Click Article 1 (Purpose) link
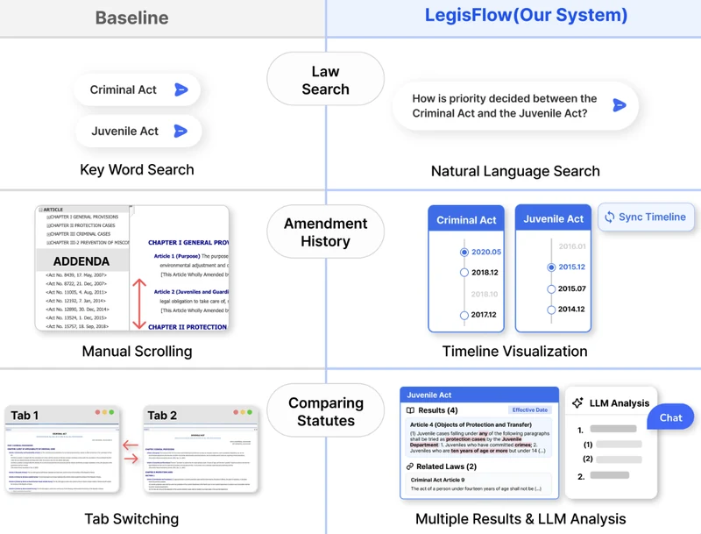The height and width of the screenshot is (534, 701). pos(177,256)
